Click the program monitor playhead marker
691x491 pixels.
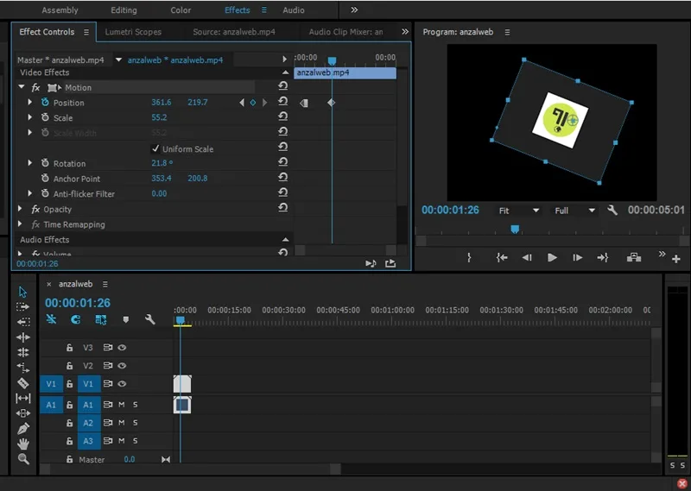[515, 229]
